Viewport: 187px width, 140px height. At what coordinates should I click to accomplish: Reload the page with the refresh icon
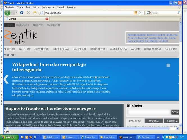click(22, 13)
